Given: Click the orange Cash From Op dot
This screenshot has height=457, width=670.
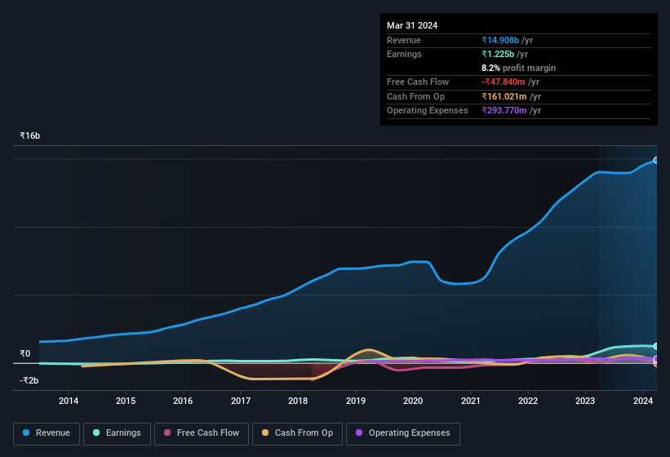Looking at the screenshot, I should pos(265,433).
